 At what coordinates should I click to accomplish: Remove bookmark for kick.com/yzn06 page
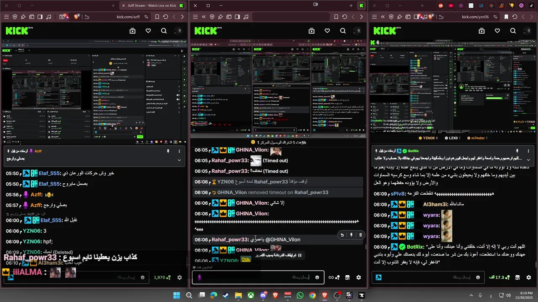[506, 17]
